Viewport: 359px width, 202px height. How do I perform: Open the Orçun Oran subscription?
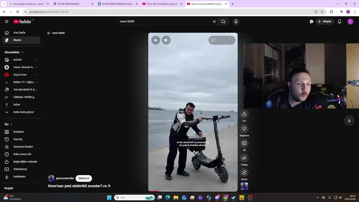(21, 75)
